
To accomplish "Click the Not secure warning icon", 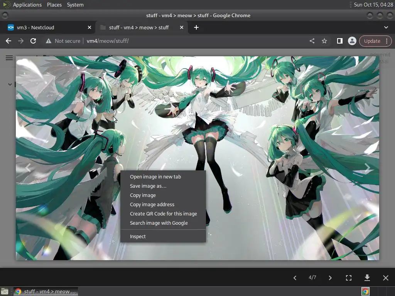I will coord(49,41).
